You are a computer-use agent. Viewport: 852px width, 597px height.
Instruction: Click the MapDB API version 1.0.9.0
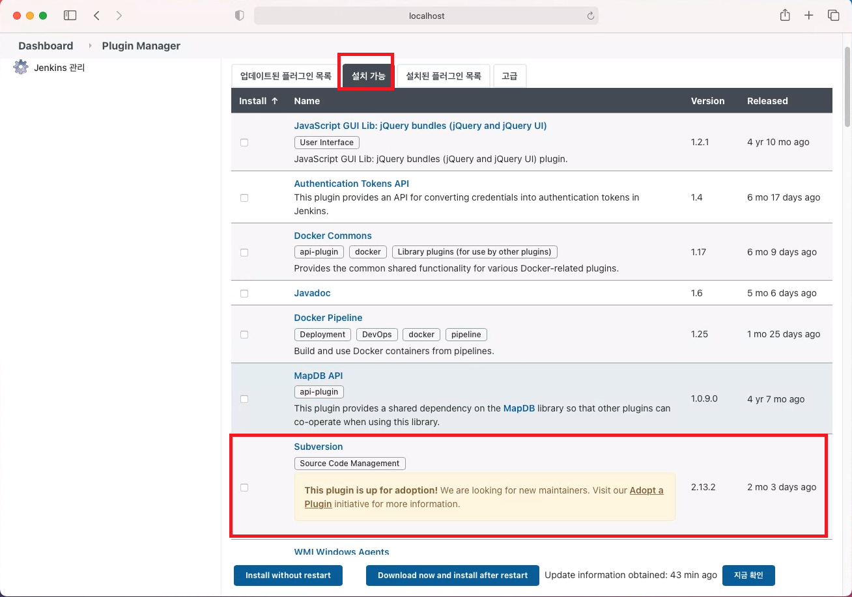pos(704,398)
